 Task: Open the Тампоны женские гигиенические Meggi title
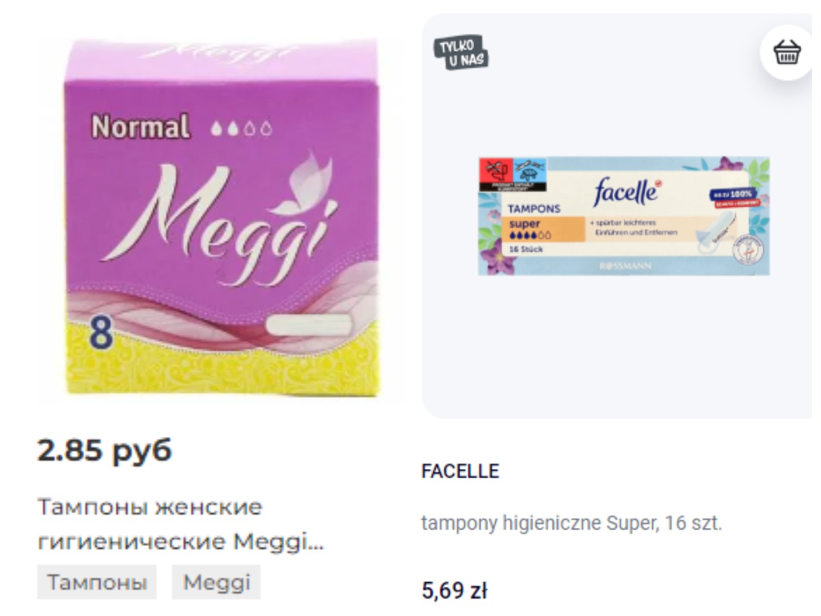point(180,524)
